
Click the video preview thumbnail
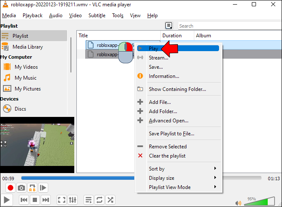pos(37,145)
